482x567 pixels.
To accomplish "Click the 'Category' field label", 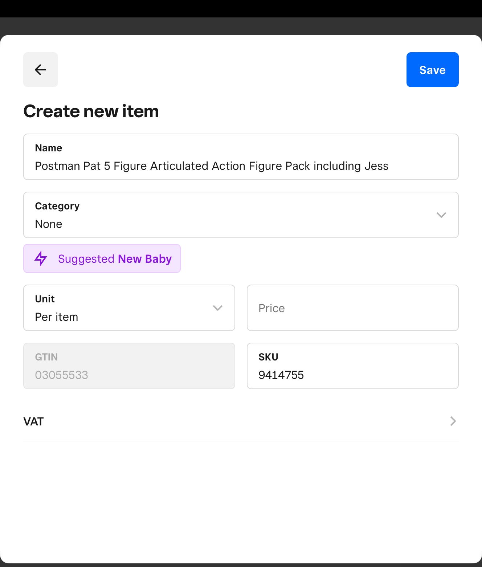I will [57, 206].
